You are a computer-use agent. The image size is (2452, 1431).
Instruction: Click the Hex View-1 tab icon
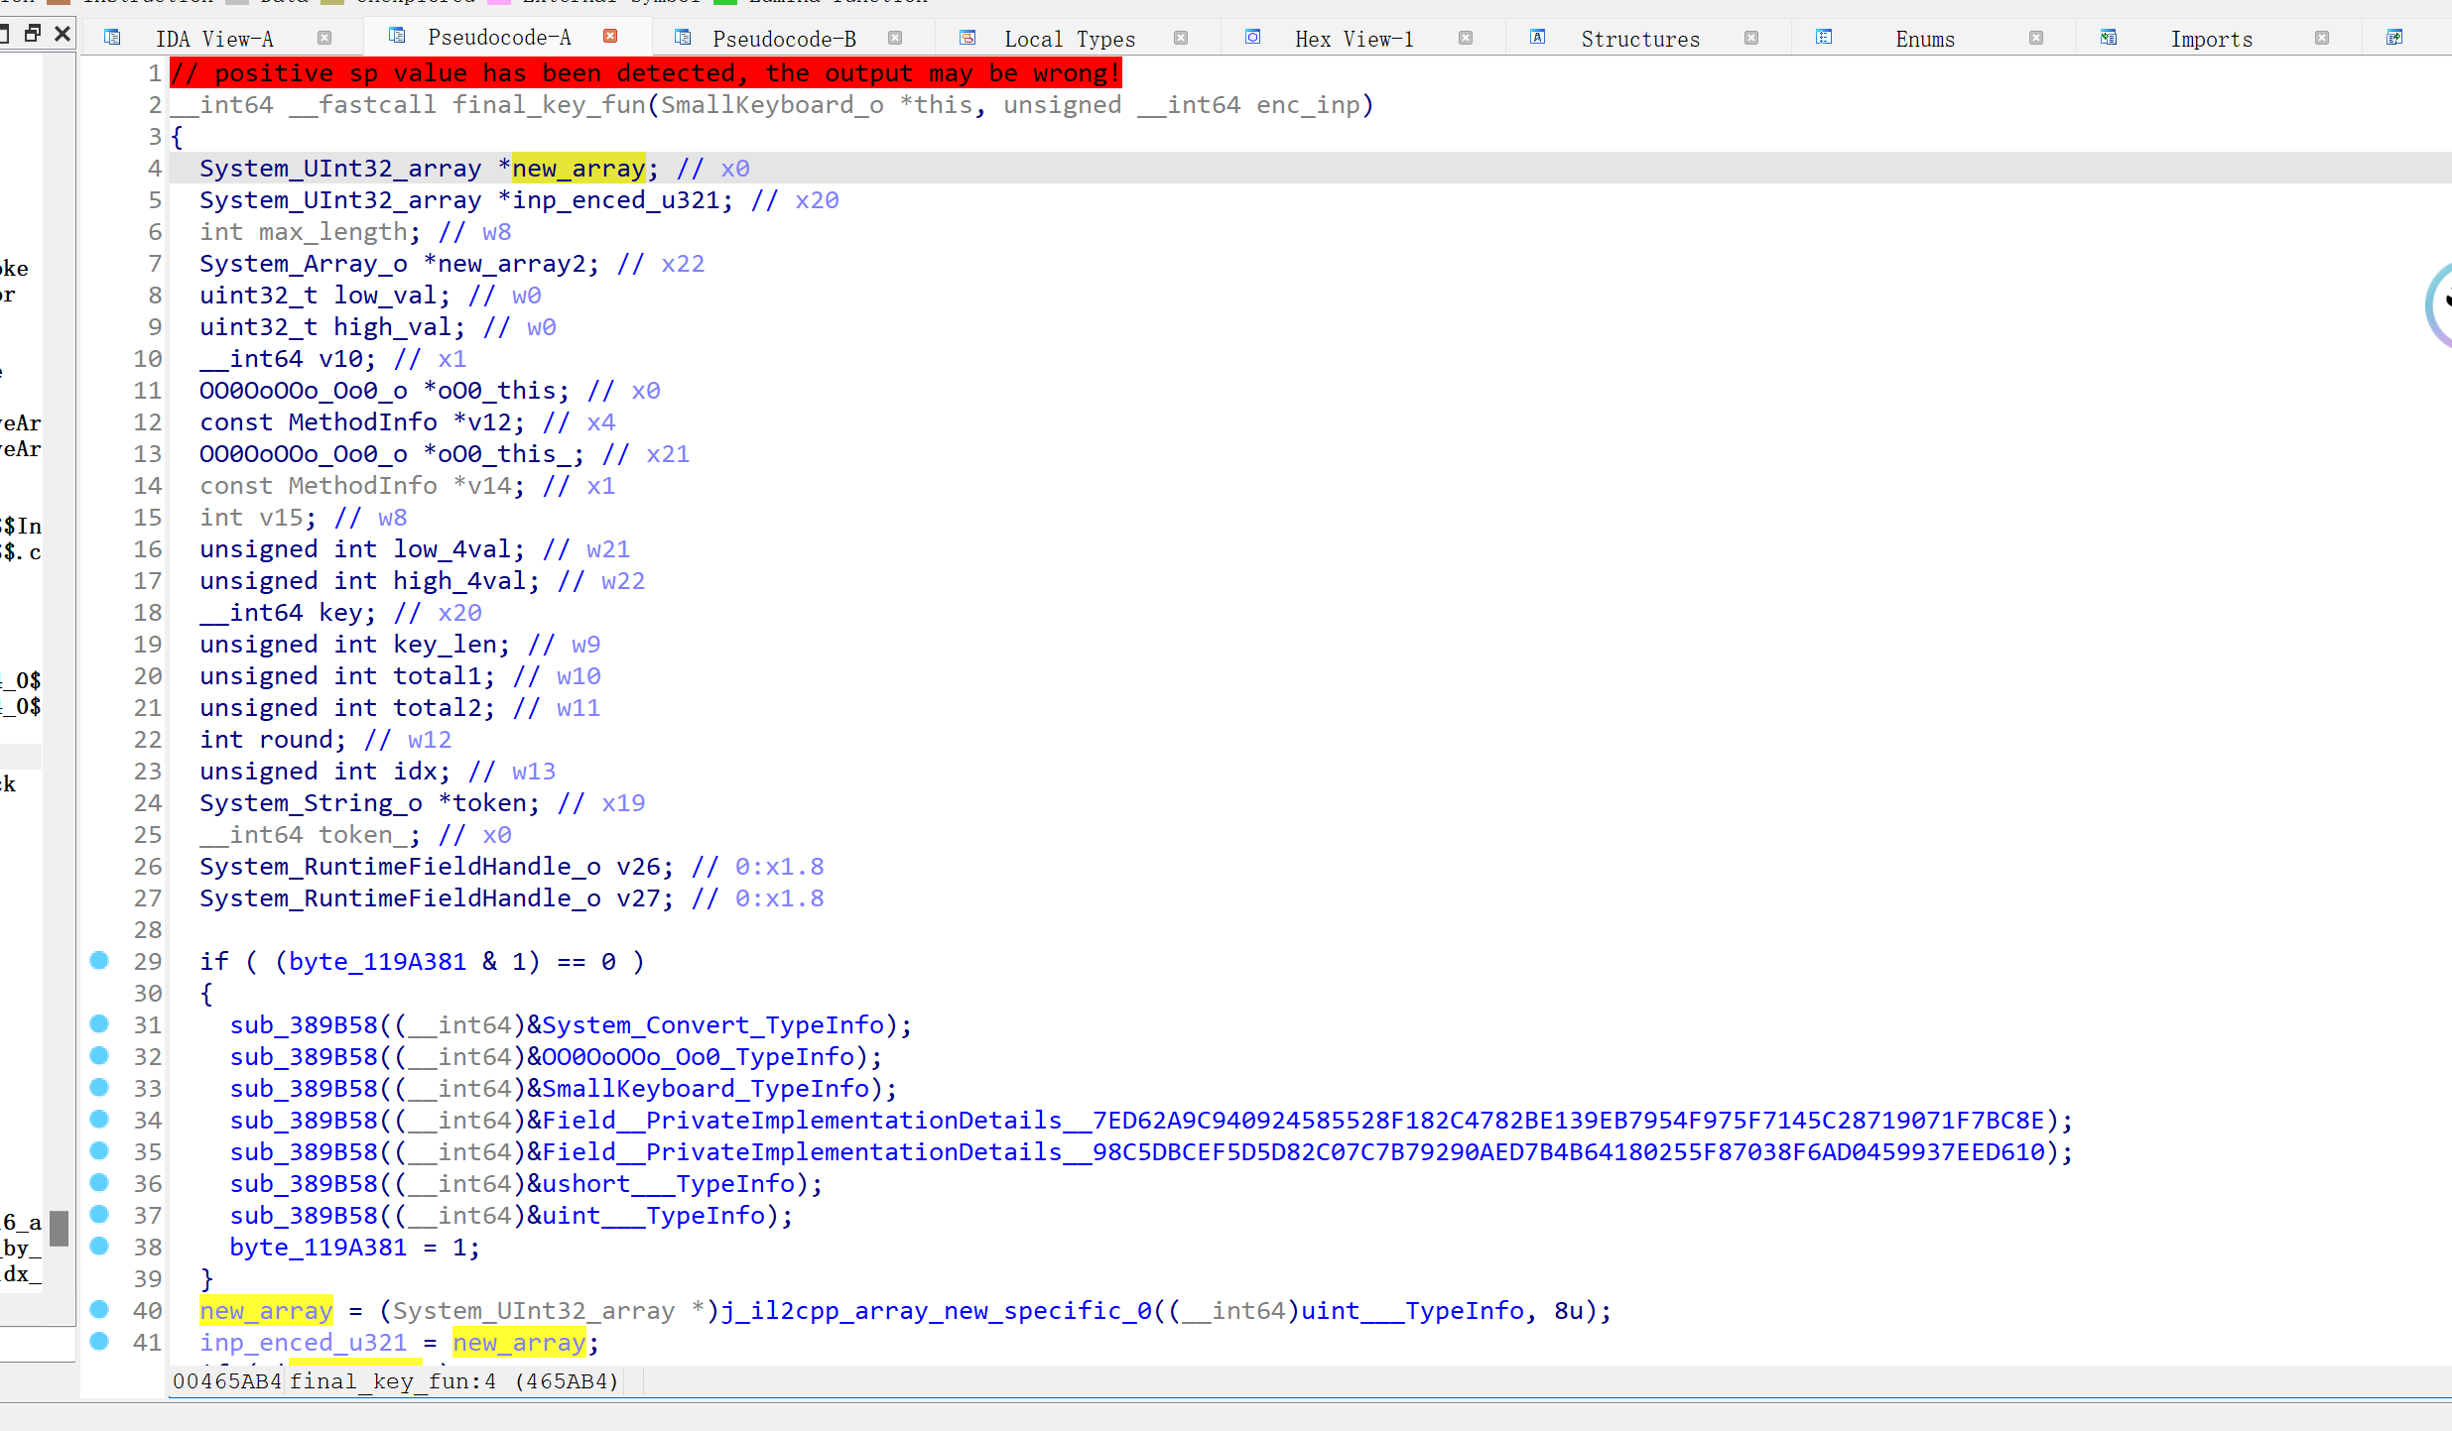coord(1253,38)
